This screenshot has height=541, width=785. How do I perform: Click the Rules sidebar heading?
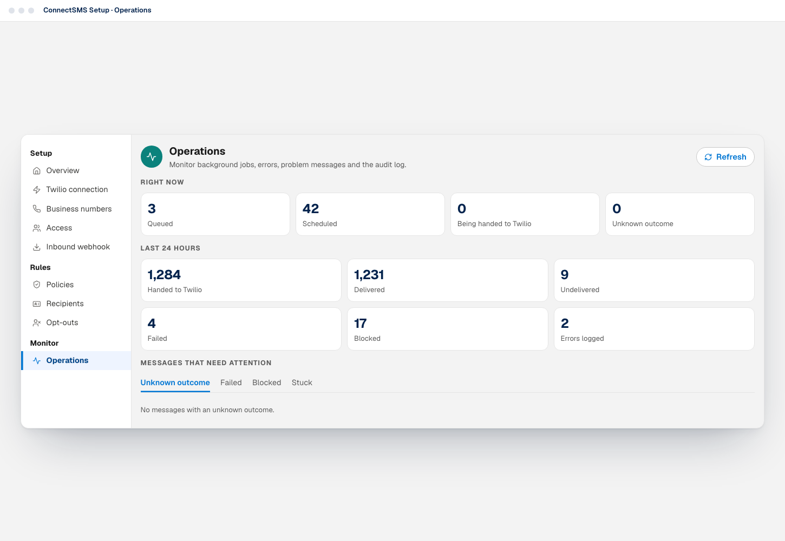41,268
